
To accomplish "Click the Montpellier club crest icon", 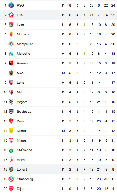I will [11, 44].
